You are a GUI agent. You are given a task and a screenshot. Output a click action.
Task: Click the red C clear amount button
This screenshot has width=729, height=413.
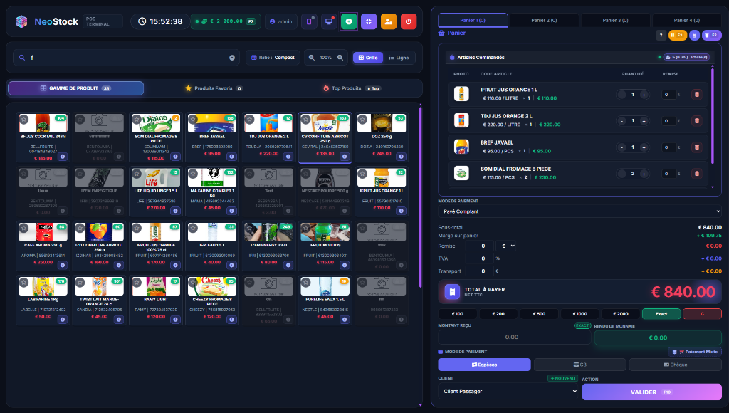pyautogui.click(x=702, y=314)
